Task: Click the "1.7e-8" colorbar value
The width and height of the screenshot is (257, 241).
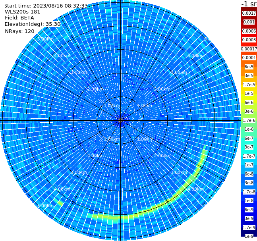Action: [x=249, y=192]
